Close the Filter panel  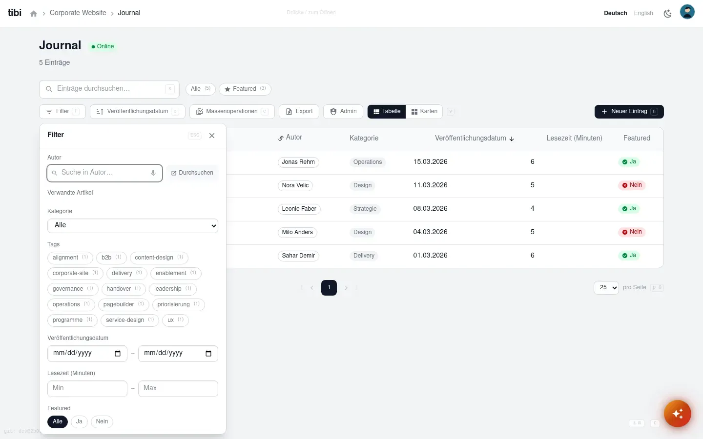(212, 136)
